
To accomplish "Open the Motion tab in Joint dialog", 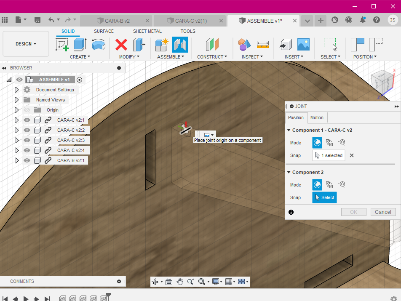I will pyautogui.click(x=317, y=117).
